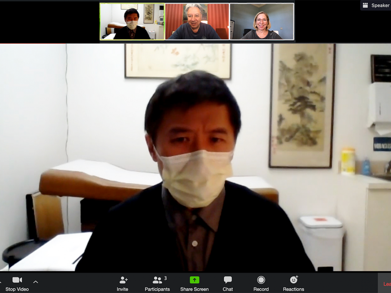Select the gray-haired man's middle video thumbnail

(x=197, y=21)
